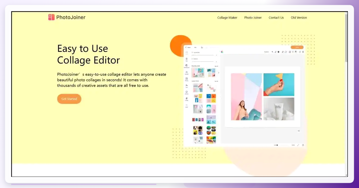Screen dimensions: 359x188
Task: Open the Photos panel in editor sidebar
Action: pyautogui.click(x=187, y=79)
